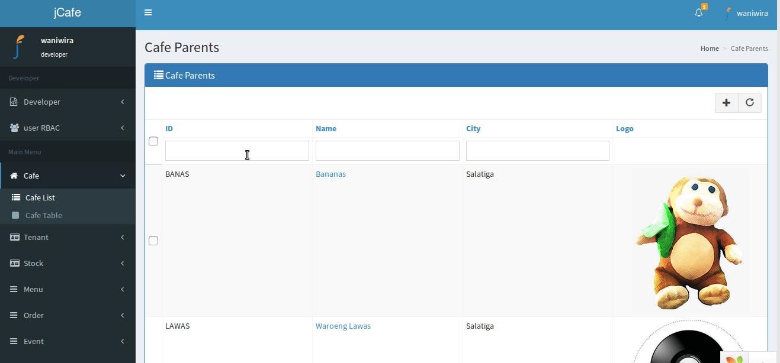This screenshot has width=780, height=363.
Task: Click the Menu bars icon in sidebar
Action: (x=14, y=289)
